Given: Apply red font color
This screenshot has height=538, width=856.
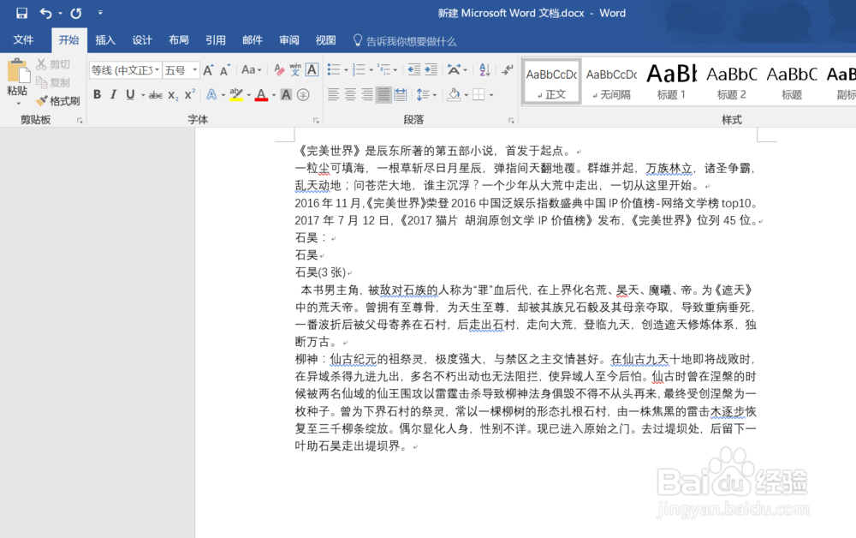Looking at the screenshot, I should [261, 94].
